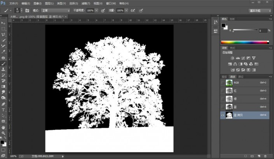Expand the 不透明度 opacity dropdown arrow

(96, 10)
